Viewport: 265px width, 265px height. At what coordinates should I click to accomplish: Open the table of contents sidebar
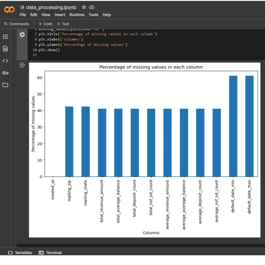coord(5,37)
